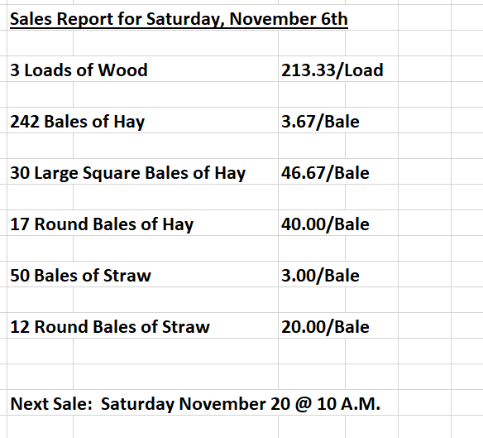The image size is (483, 438).
Task: Select blank cell directly above Next Sale text
Action: [40, 377]
